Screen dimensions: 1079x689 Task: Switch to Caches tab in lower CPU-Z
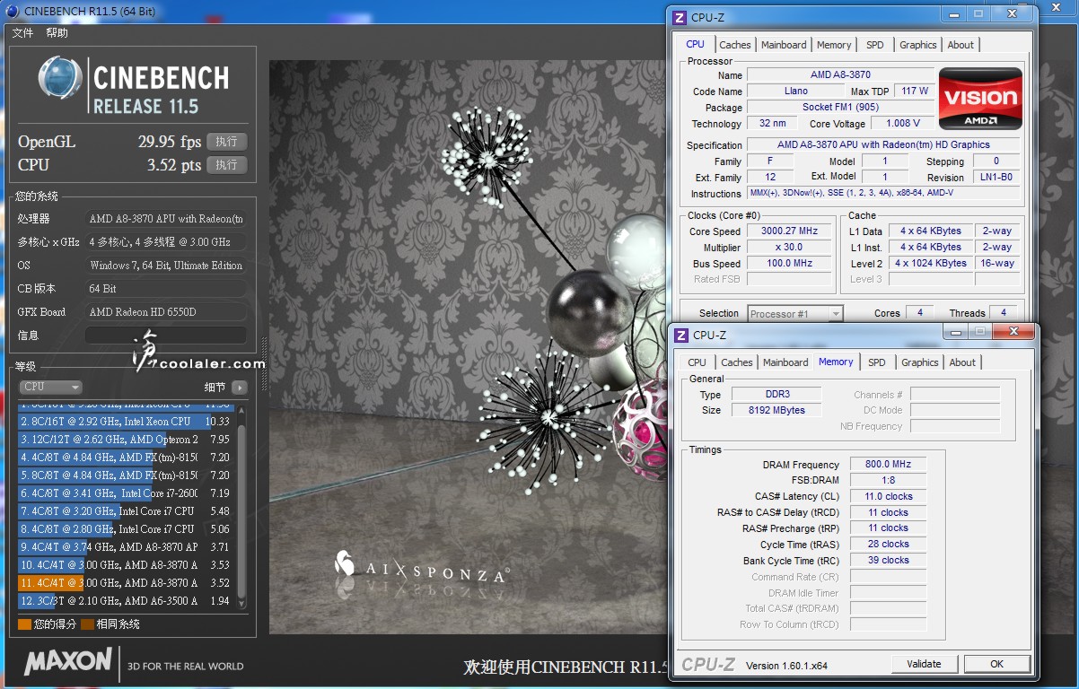pyautogui.click(x=737, y=362)
